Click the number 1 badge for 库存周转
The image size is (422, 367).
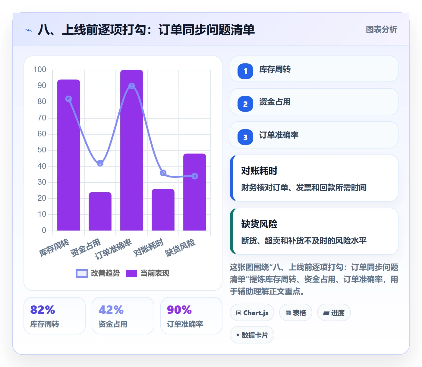coord(245,71)
